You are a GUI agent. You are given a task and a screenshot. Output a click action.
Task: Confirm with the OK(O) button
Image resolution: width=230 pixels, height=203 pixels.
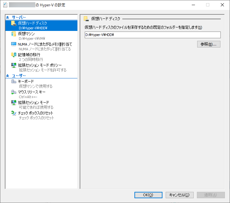click(148, 195)
